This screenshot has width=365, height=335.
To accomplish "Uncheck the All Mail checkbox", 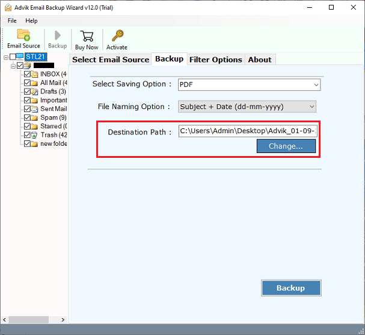I will pyautogui.click(x=27, y=83).
